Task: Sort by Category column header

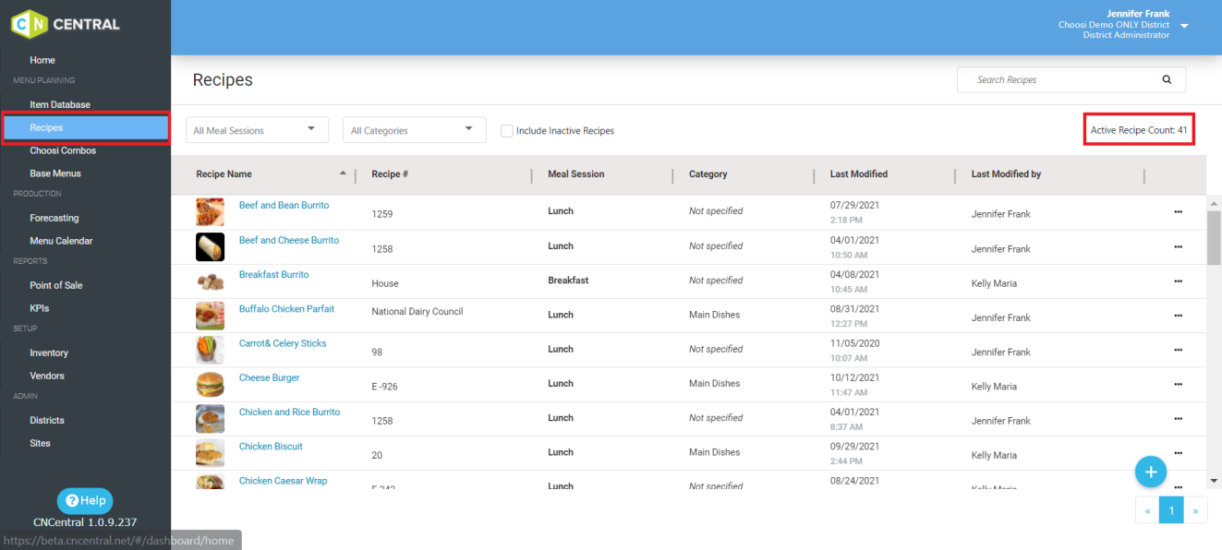Action: pyautogui.click(x=708, y=173)
